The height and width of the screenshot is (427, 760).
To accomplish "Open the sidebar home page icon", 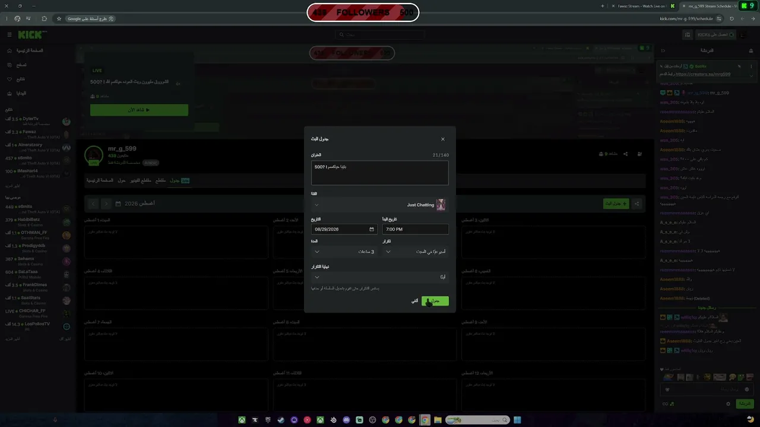I will [x=9, y=51].
